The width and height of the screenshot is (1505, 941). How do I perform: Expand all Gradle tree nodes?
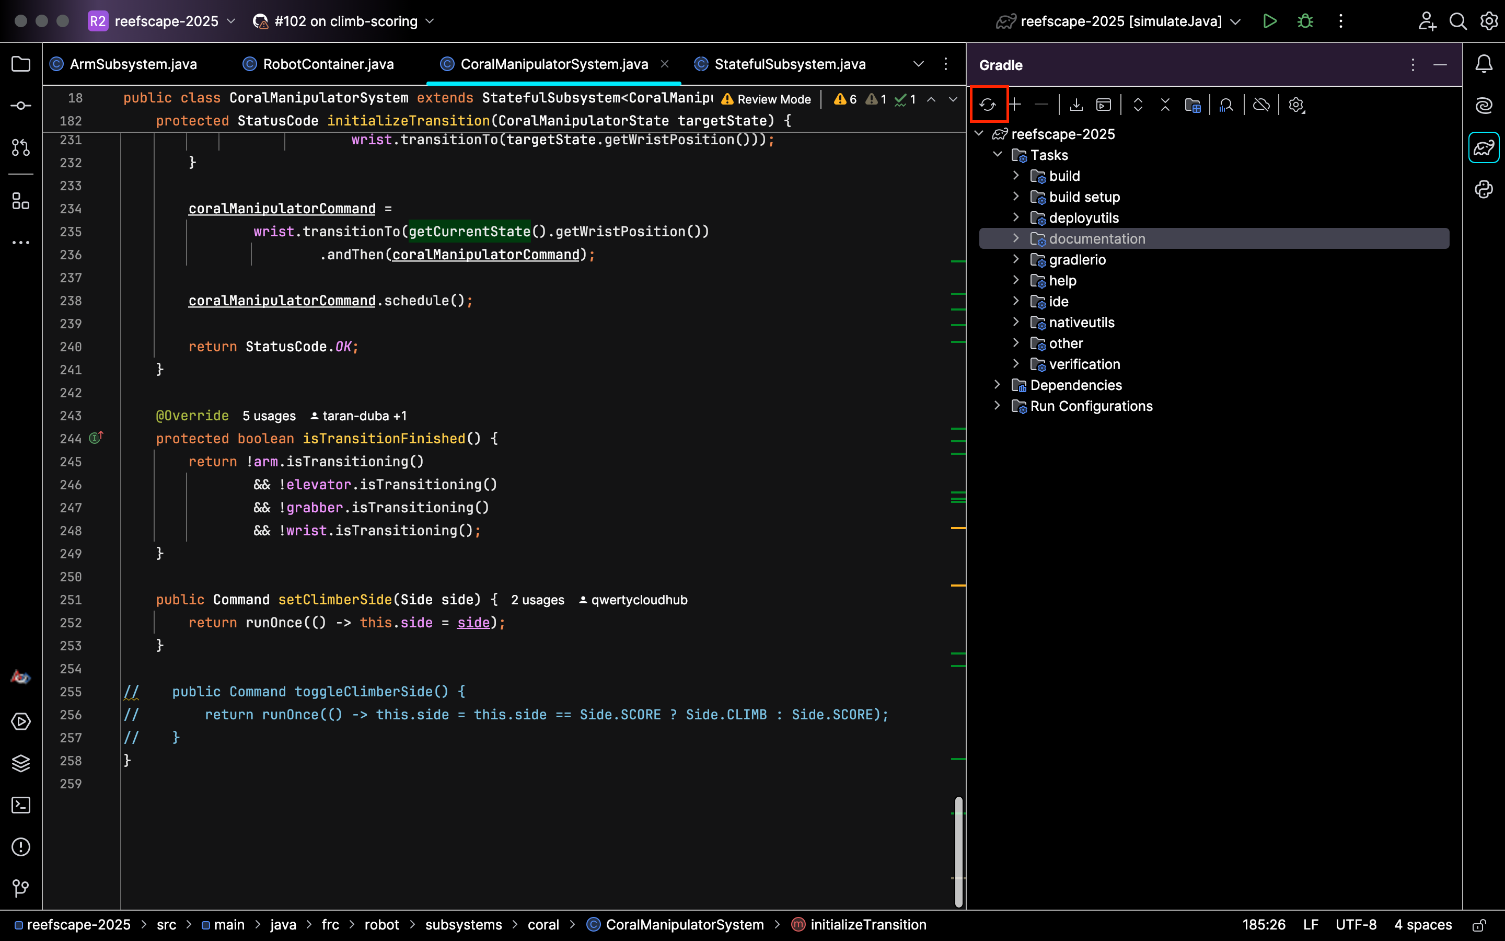tap(1138, 105)
